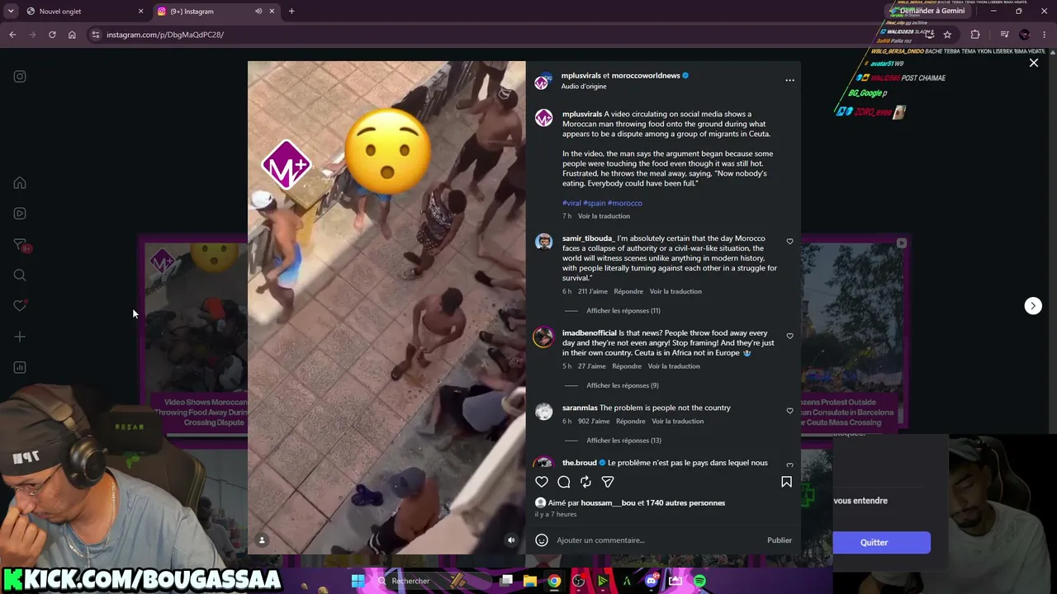Expand the 13 replies under saranmlas's comment
1057x594 pixels.
623,441
